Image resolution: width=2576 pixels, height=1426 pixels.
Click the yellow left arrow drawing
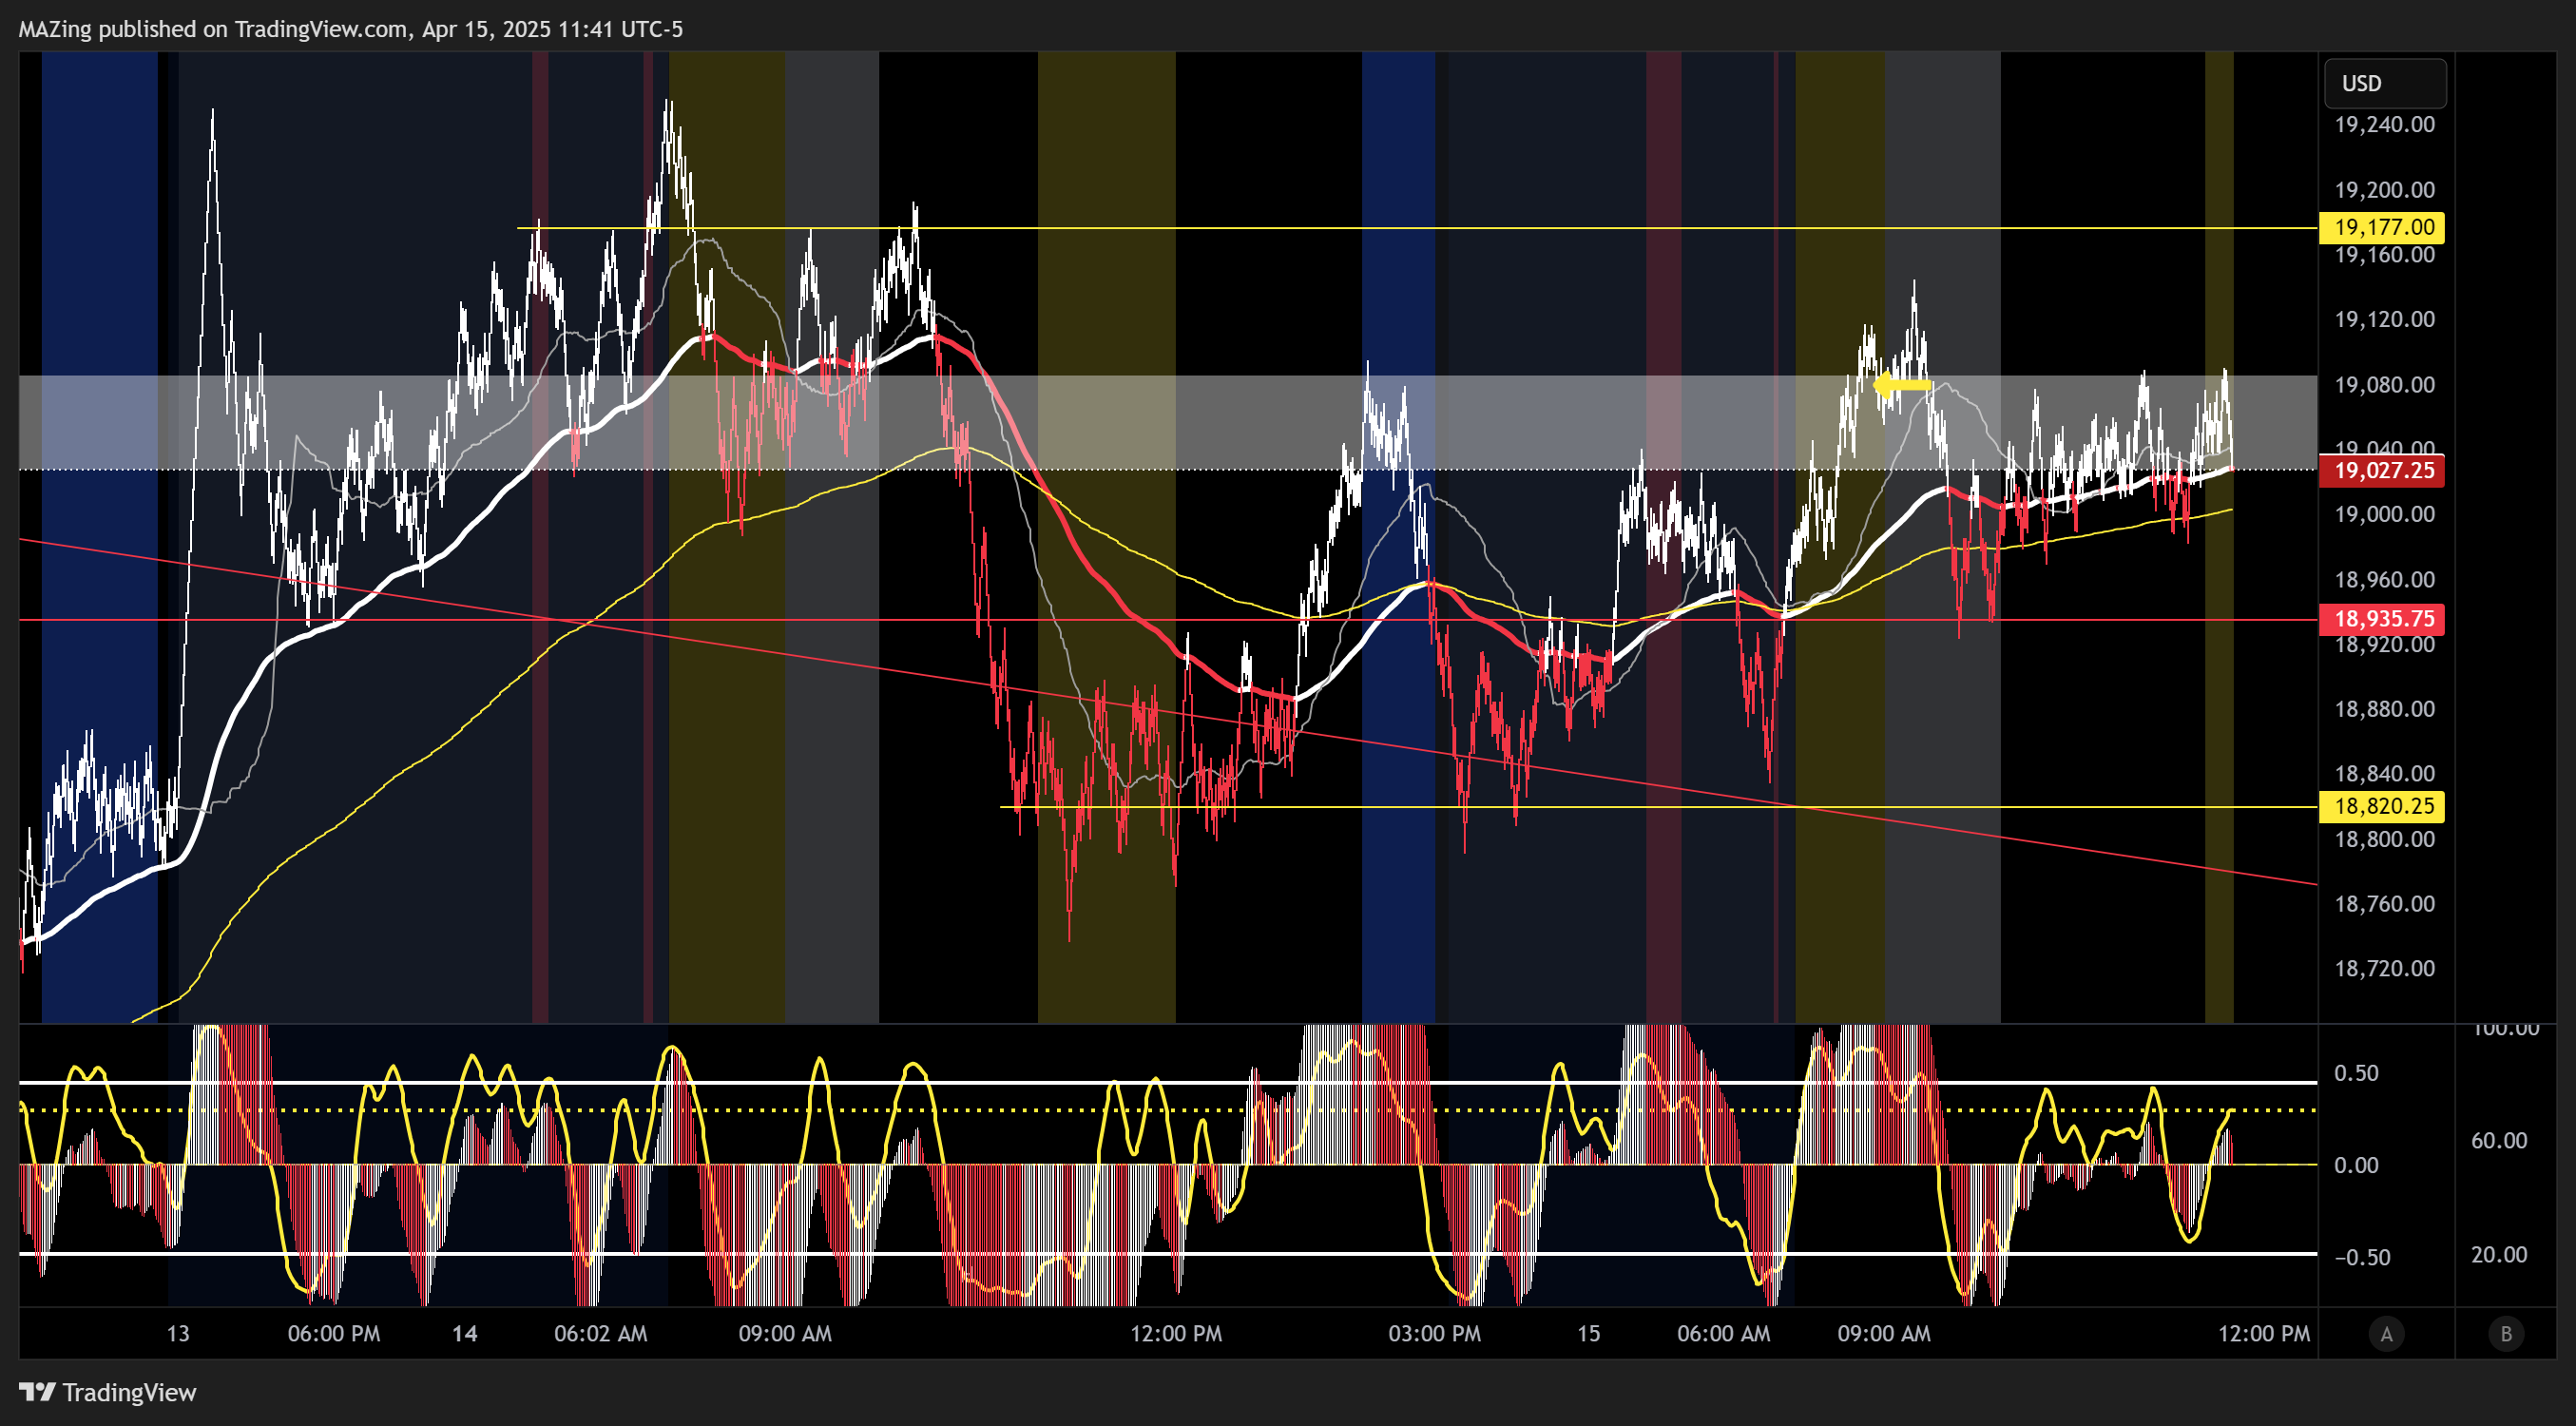tap(1901, 385)
